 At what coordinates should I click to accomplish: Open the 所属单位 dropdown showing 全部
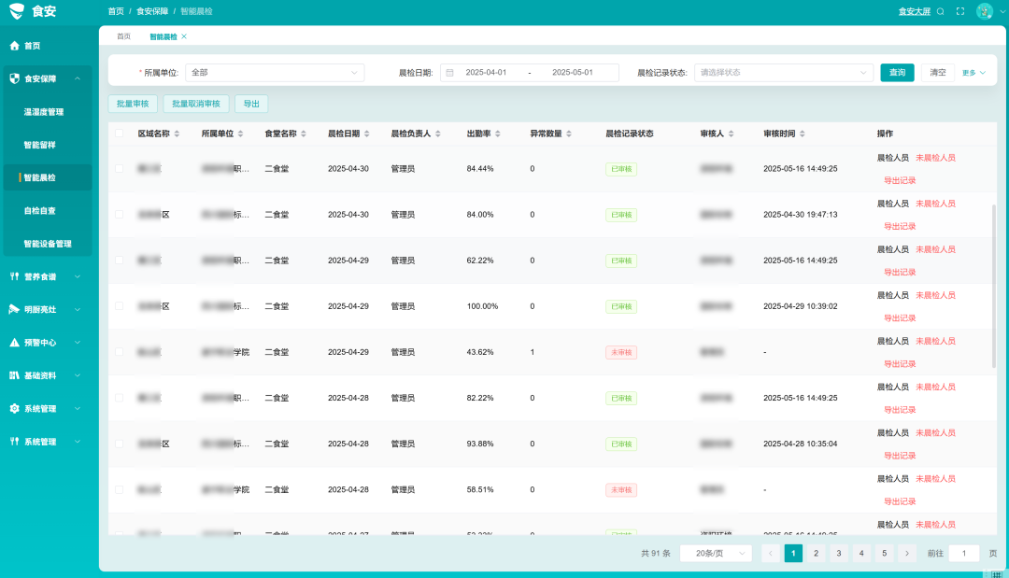pos(275,73)
